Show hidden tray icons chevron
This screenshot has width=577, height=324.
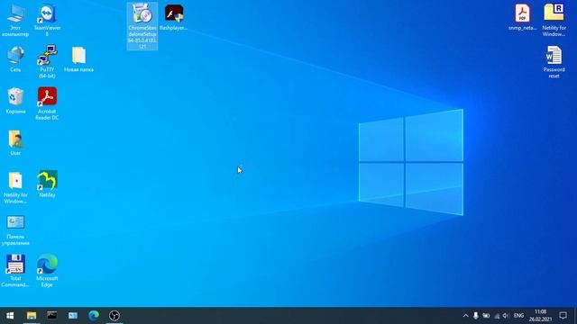tap(465, 316)
